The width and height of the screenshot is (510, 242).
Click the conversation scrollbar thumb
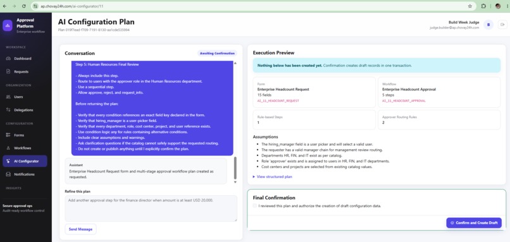235,167
